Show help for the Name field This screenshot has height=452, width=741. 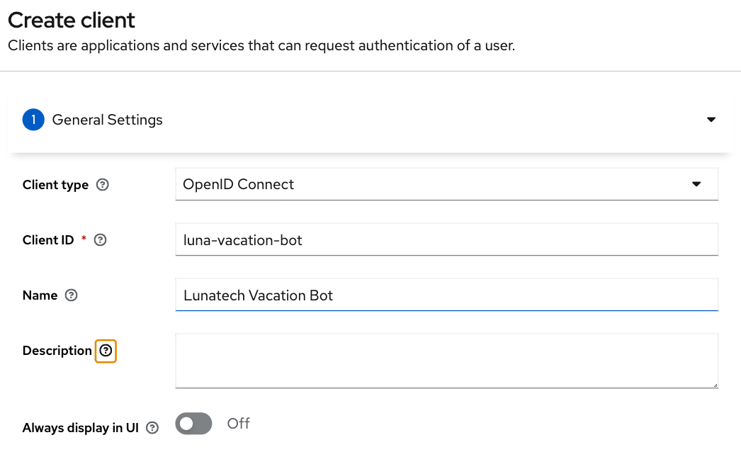pyautogui.click(x=72, y=295)
